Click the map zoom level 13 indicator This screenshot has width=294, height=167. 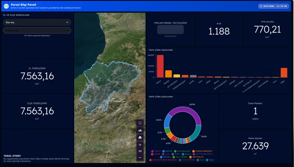140,151
